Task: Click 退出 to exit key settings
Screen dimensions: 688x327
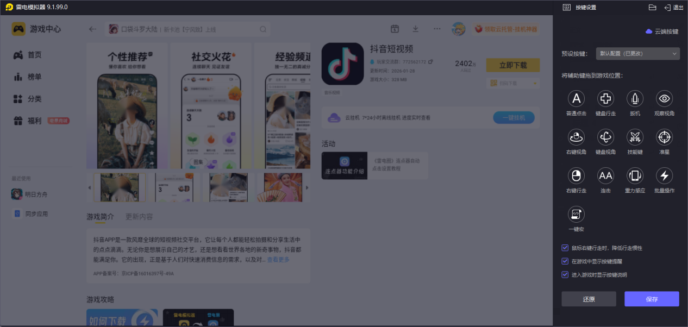Action: coord(674,8)
